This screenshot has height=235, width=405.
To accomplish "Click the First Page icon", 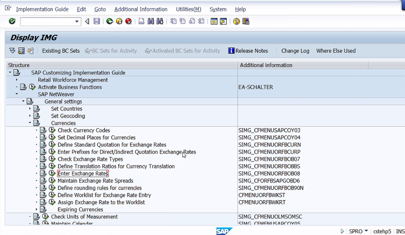I will [173, 21].
